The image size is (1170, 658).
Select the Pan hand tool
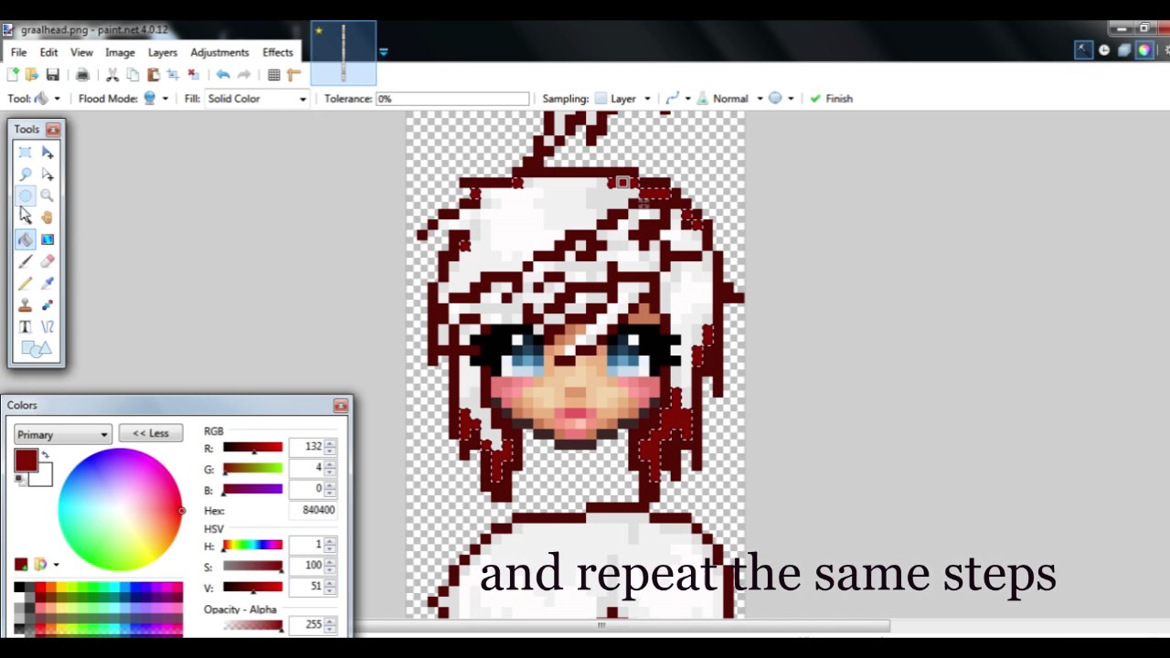pos(48,218)
